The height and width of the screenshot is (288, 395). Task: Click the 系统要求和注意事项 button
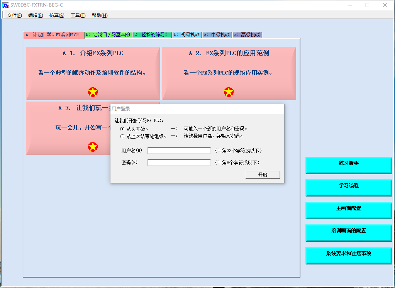(x=349, y=254)
